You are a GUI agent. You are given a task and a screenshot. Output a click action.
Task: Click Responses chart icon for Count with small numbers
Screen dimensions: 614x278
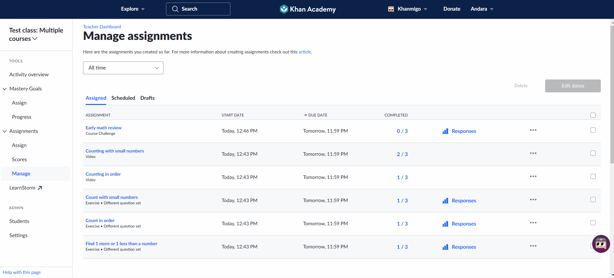point(445,201)
